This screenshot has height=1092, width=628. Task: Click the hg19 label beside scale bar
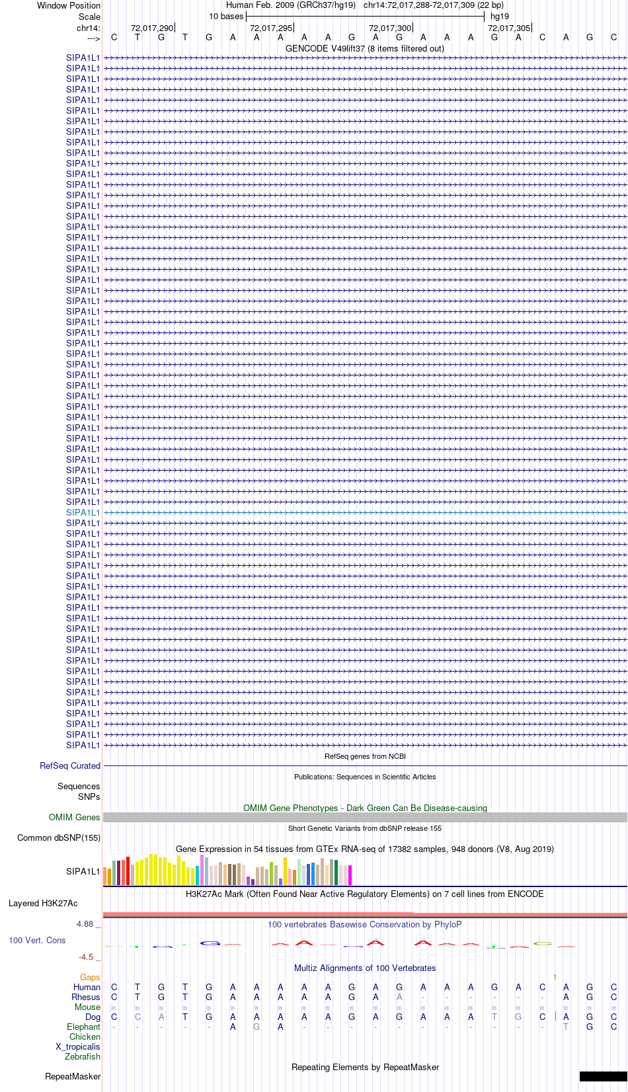[x=500, y=17]
